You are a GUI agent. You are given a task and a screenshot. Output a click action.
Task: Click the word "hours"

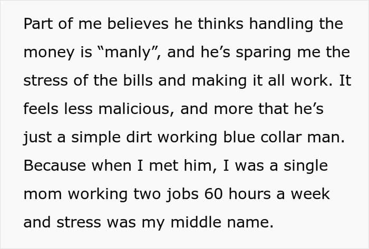250,194
